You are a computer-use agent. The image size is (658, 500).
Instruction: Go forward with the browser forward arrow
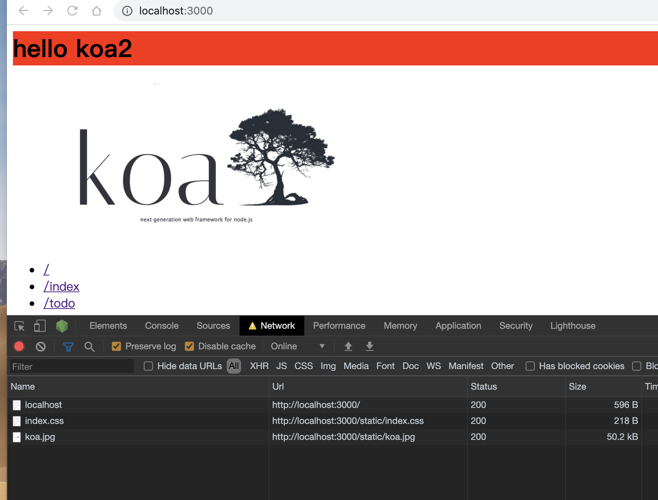point(48,11)
